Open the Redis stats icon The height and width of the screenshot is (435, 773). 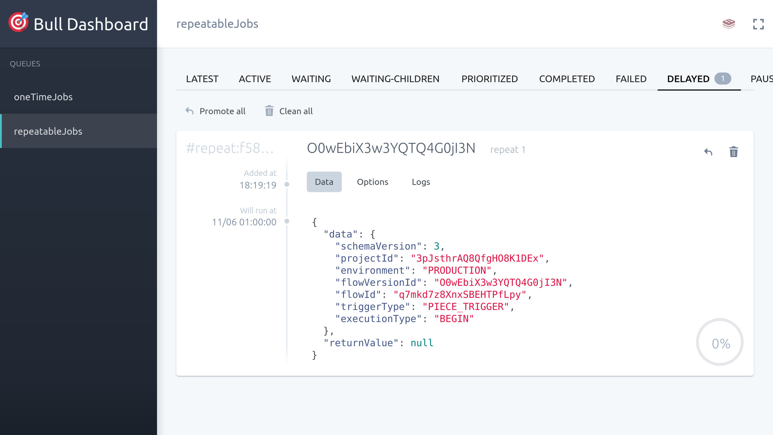(x=729, y=24)
